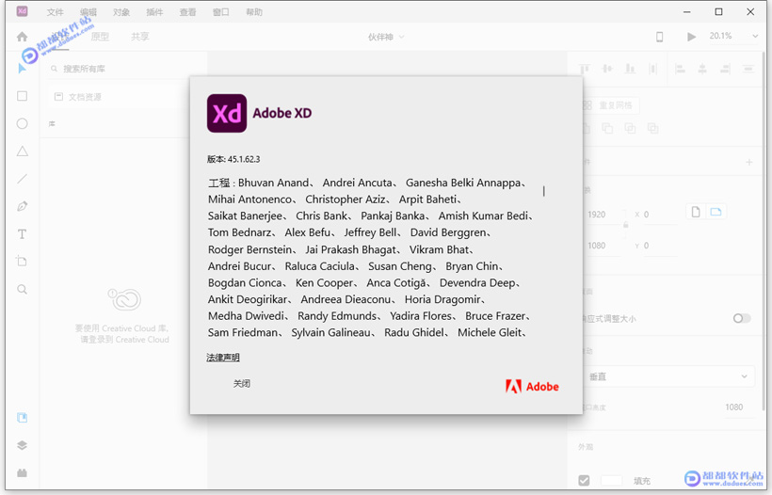Click the Align Middle vertically icon
The image size is (772, 495).
pos(607,69)
